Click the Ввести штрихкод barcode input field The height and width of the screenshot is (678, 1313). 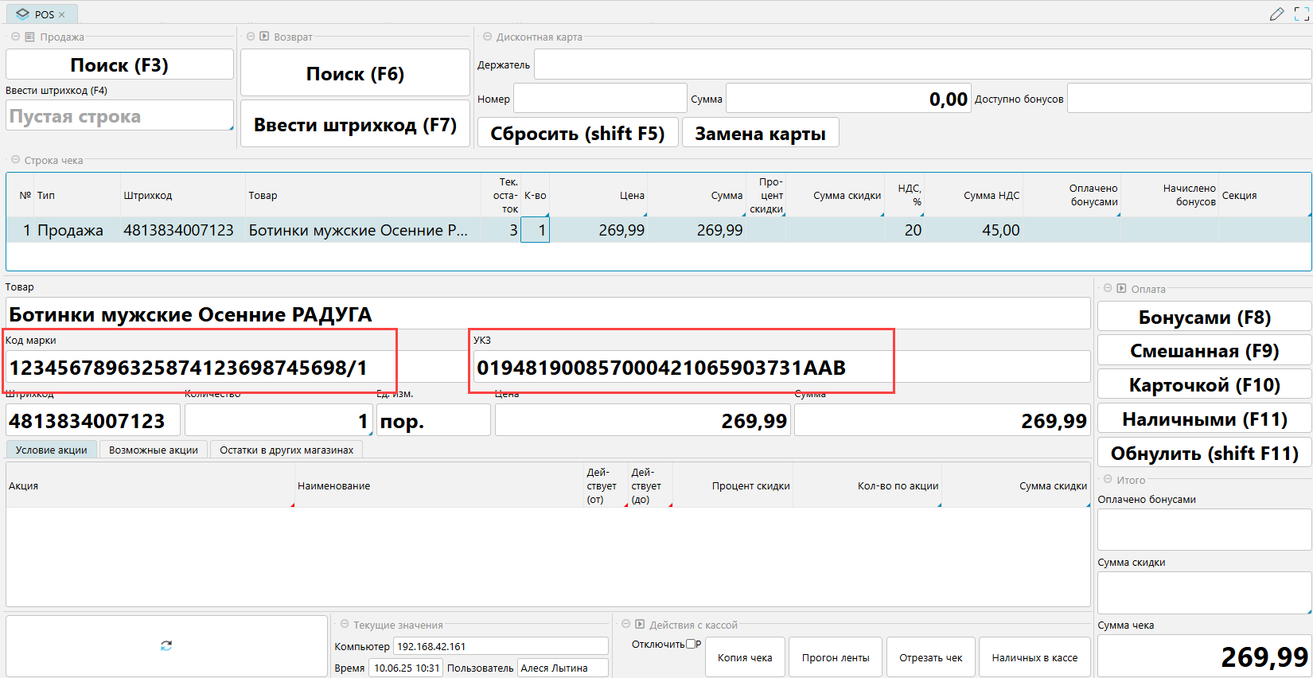(x=119, y=116)
